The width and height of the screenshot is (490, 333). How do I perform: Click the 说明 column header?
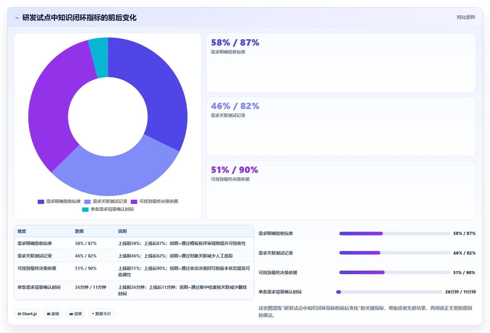click(122, 231)
